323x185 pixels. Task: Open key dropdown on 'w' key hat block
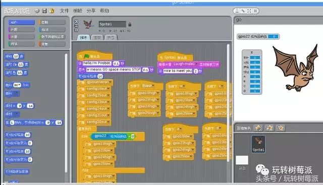183,86
